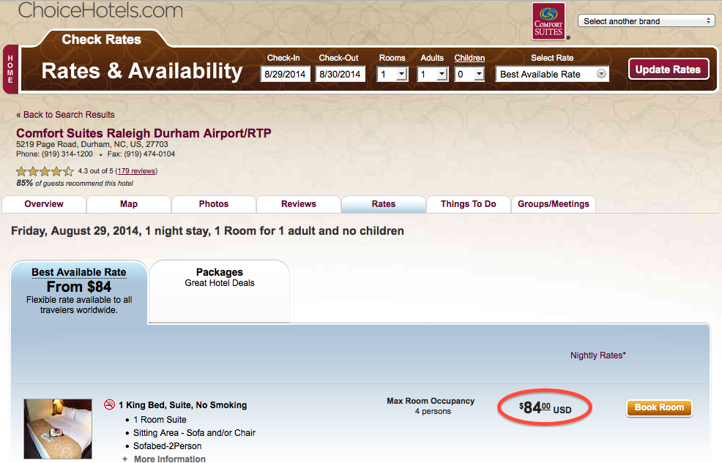Image resolution: width=722 pixels, height=463 pixels.
Task: Select the Best Available Rate tab
Action: [79, 291]
